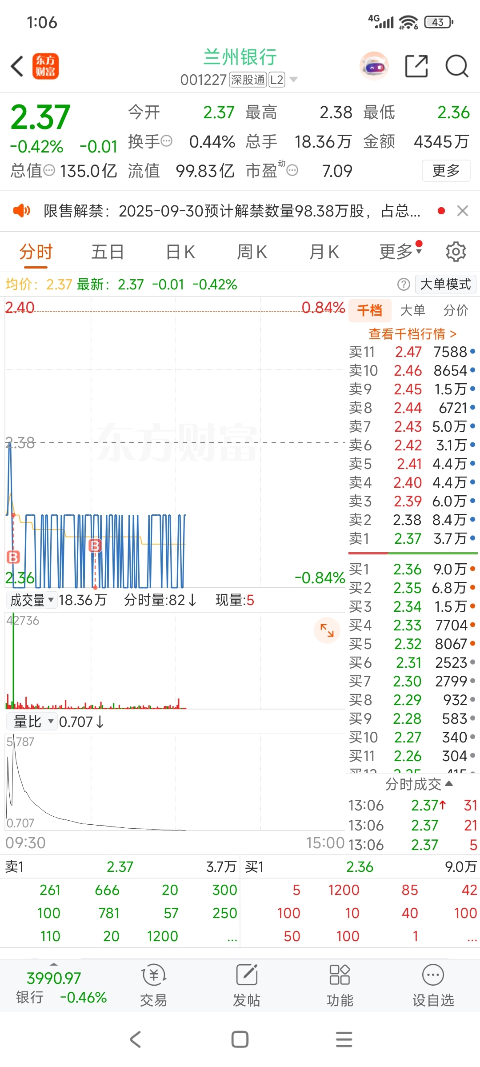Viewport: 480px width, 1067px height.
Task: Tap the B buy marker in mid-chart
Action: click(x=95, y=545)
